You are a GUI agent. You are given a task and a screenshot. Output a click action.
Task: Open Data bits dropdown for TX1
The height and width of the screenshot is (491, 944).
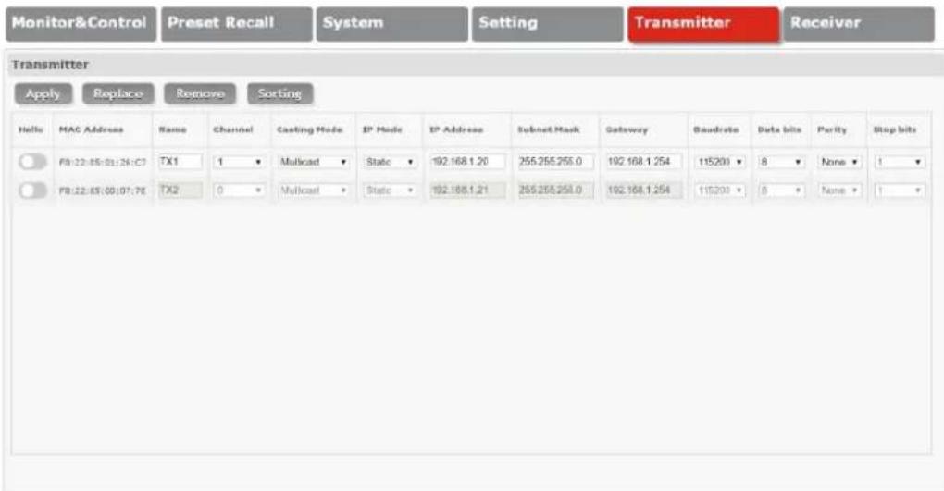pos(781,162)
